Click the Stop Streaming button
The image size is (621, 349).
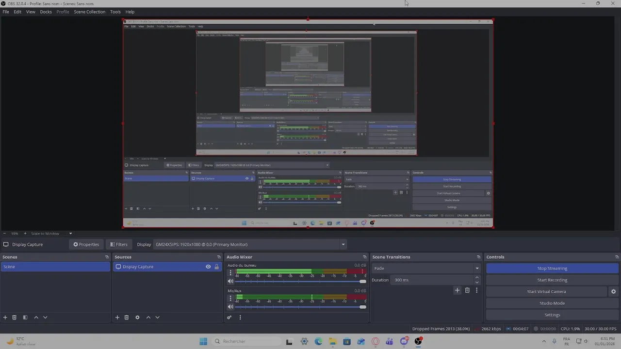click(552, 269)
